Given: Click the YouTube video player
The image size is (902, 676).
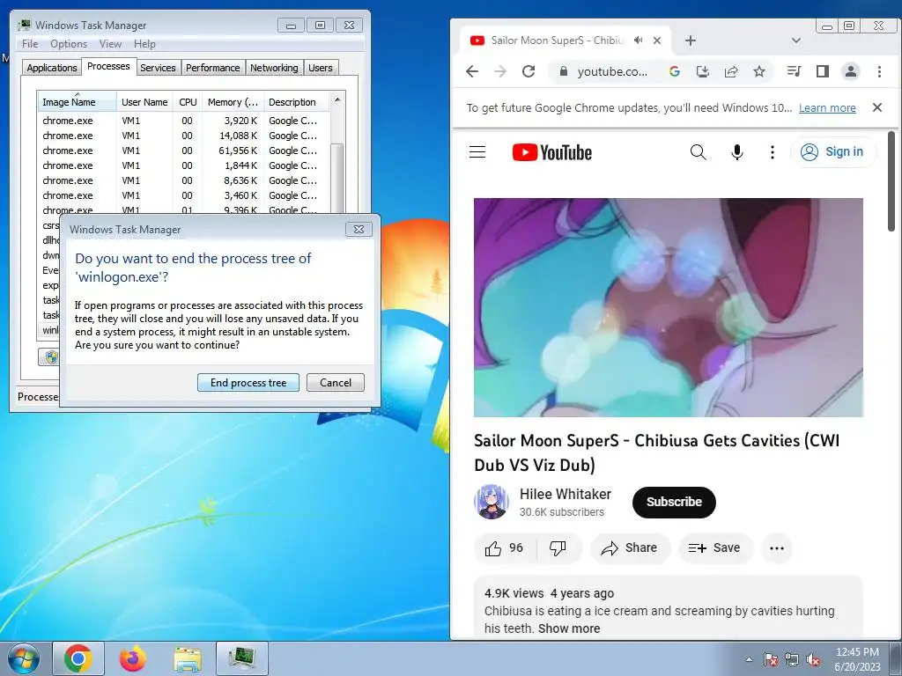Looking at the screenshot, I should [x=668, y=307].
